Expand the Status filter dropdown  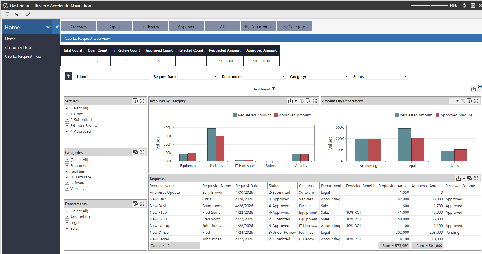pyautogui.click(x=387, y=76)
